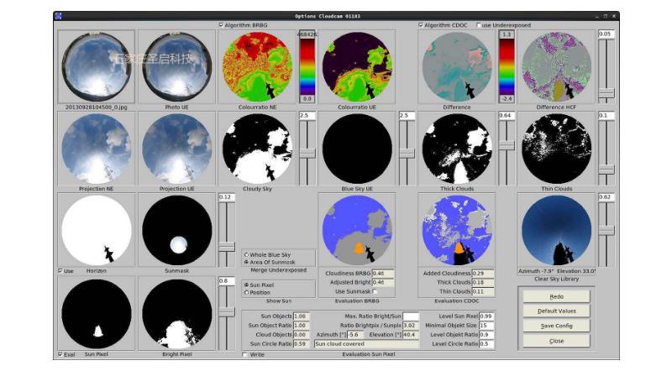Open the Projection UE image
This screenshot has width=672, height=371.
coord(177,149)
